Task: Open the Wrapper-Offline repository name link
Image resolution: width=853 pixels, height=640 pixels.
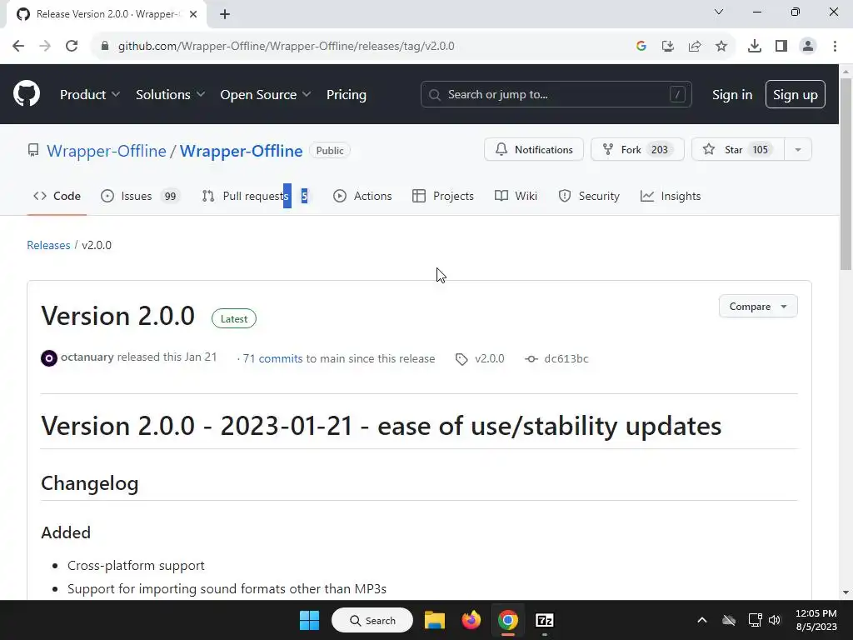Action: tap(241, 151)
